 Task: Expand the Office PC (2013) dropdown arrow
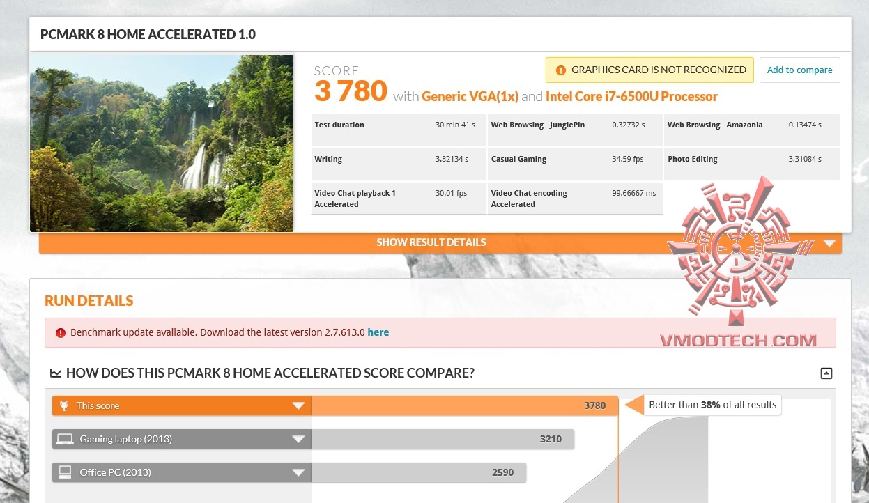[x=298, y=473]
